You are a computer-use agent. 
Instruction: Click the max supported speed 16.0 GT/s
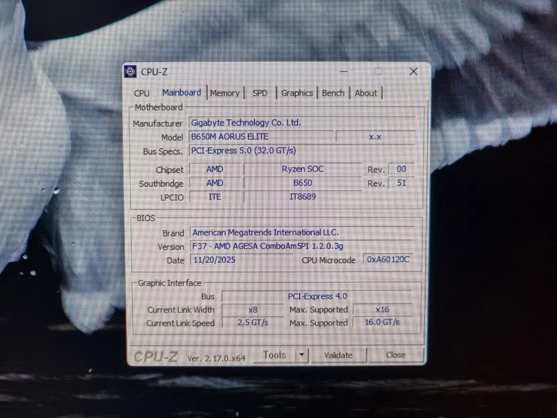tap(382, 322)
